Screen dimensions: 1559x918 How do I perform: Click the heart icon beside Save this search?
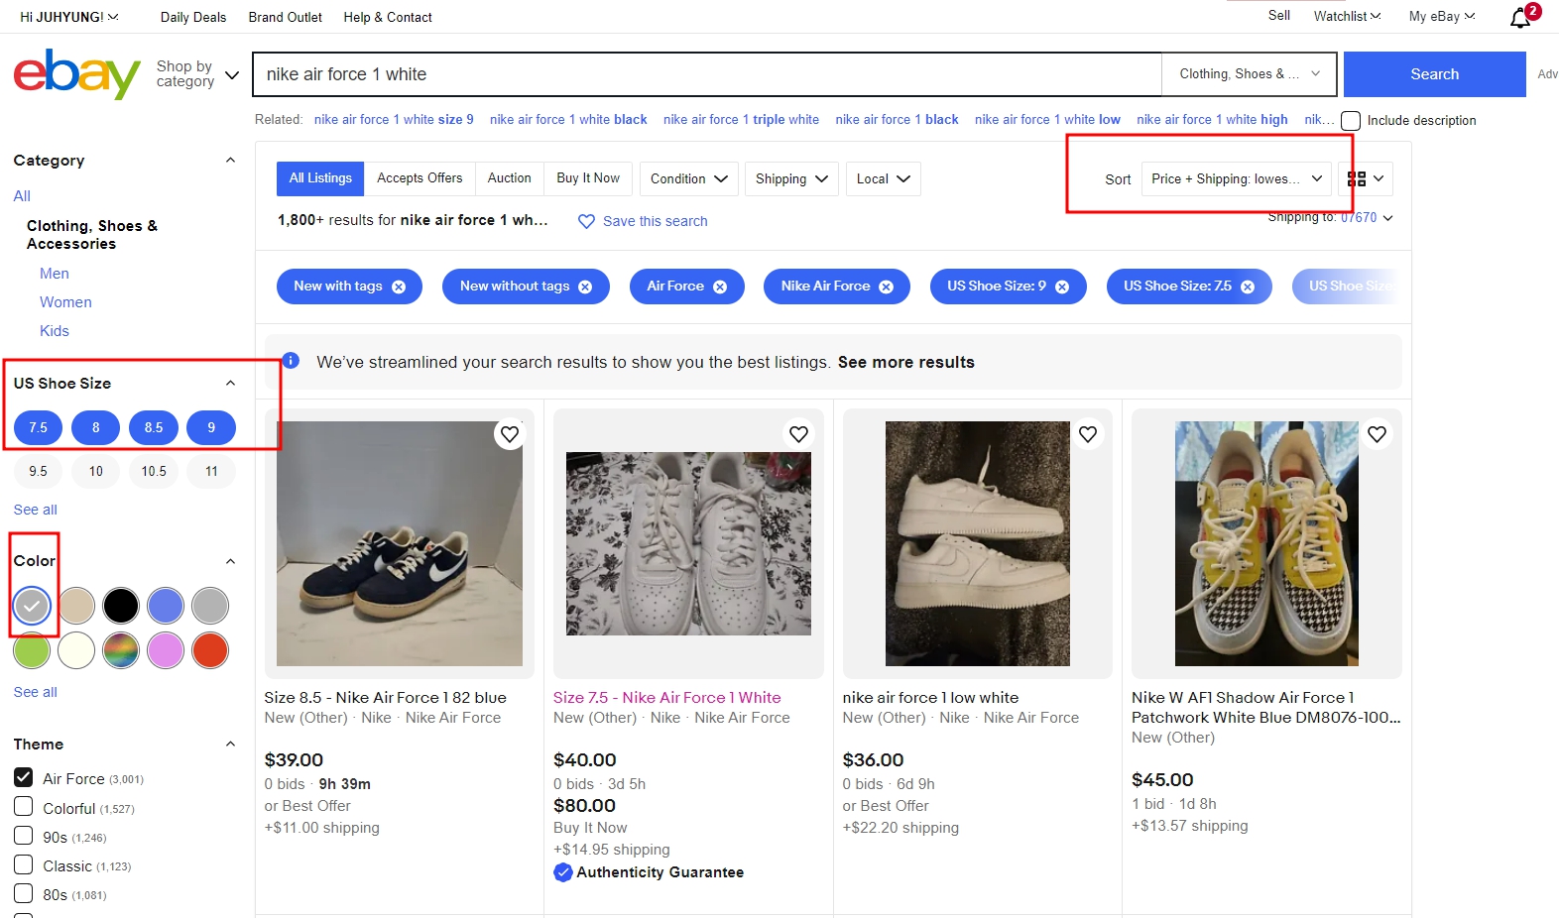coord(586,221)
